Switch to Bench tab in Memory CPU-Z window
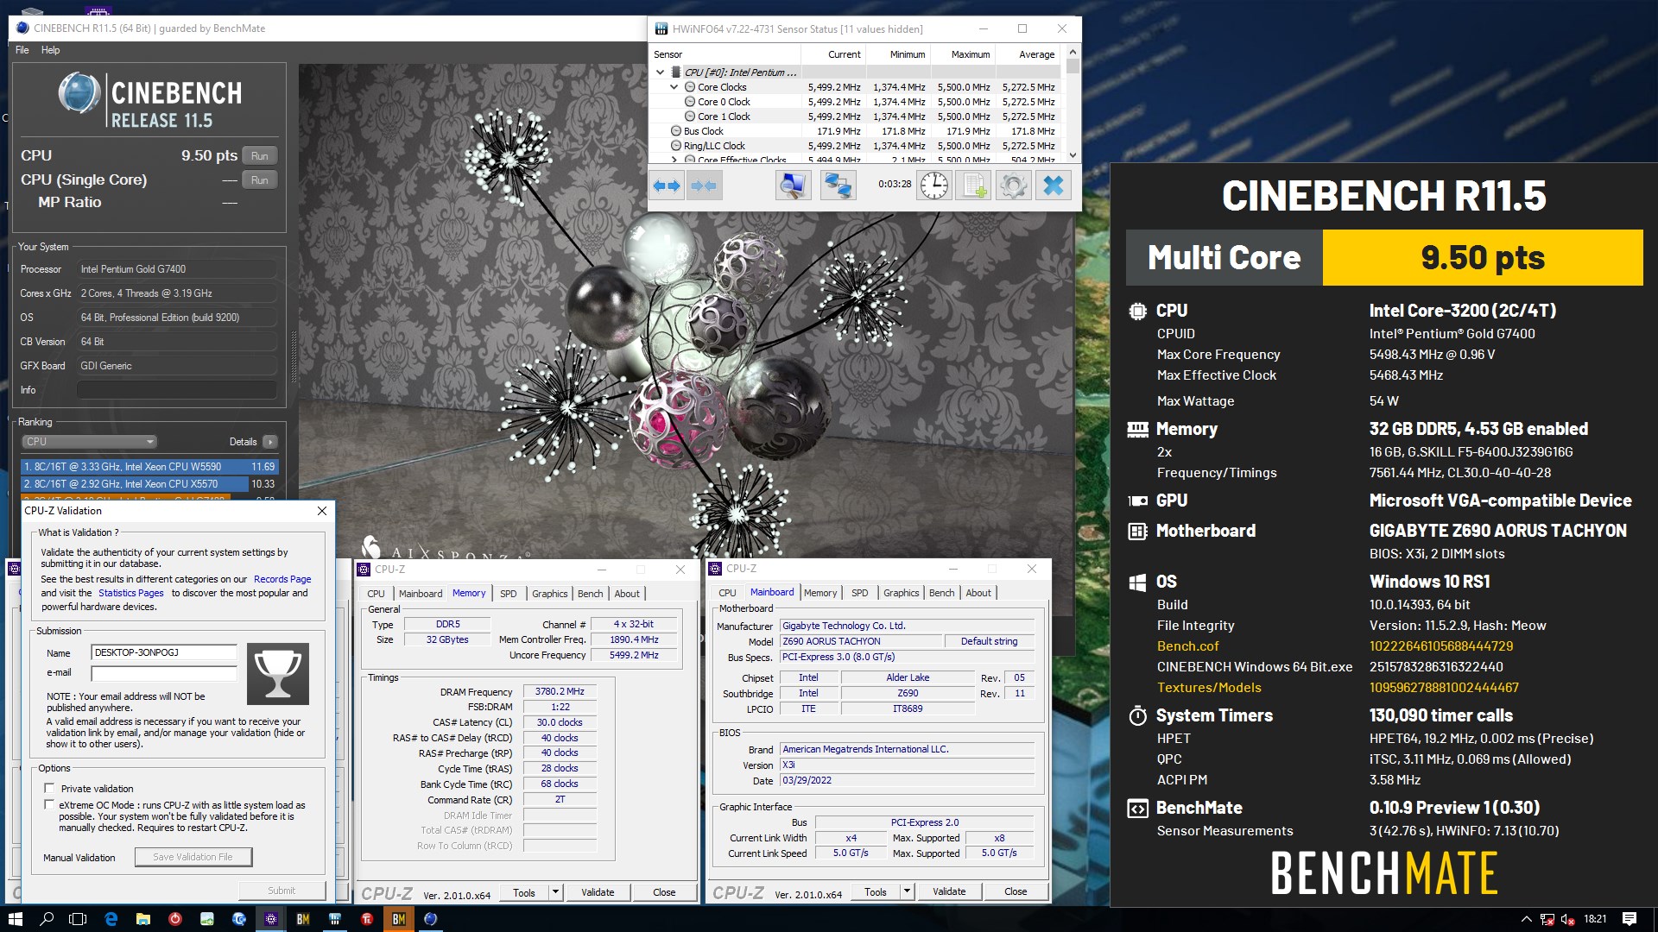Viewport: 1658px width, 932px height. tap(591, 594)
